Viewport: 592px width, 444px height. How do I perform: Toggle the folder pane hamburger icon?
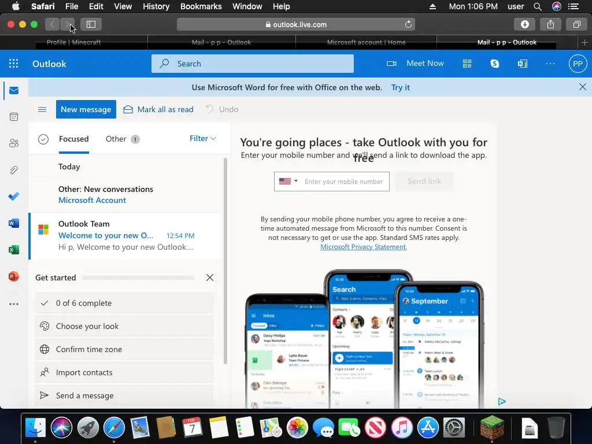(42, 109)
